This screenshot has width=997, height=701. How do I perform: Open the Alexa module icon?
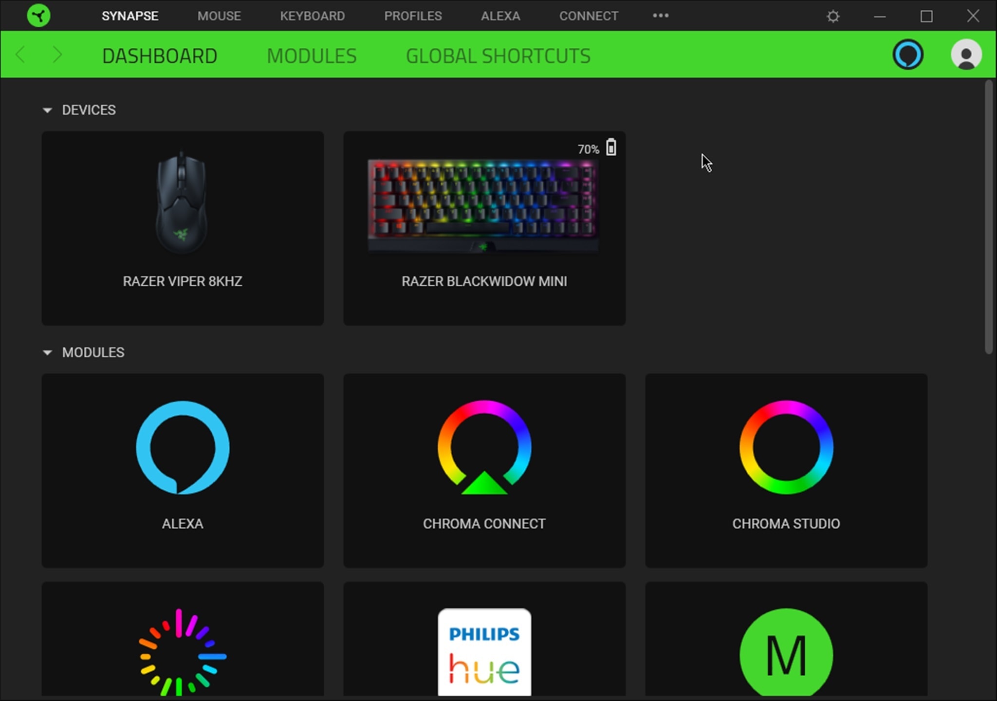(x=183, y=447)
